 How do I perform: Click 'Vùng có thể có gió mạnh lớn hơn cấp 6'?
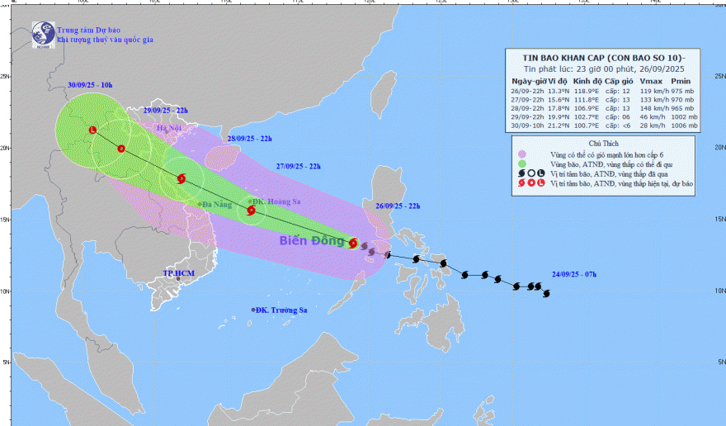pyautogui.click(x=607, y=155)
